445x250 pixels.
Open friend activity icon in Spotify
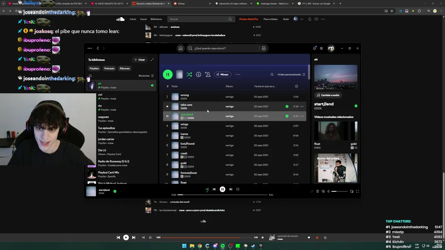pos(321,48)
